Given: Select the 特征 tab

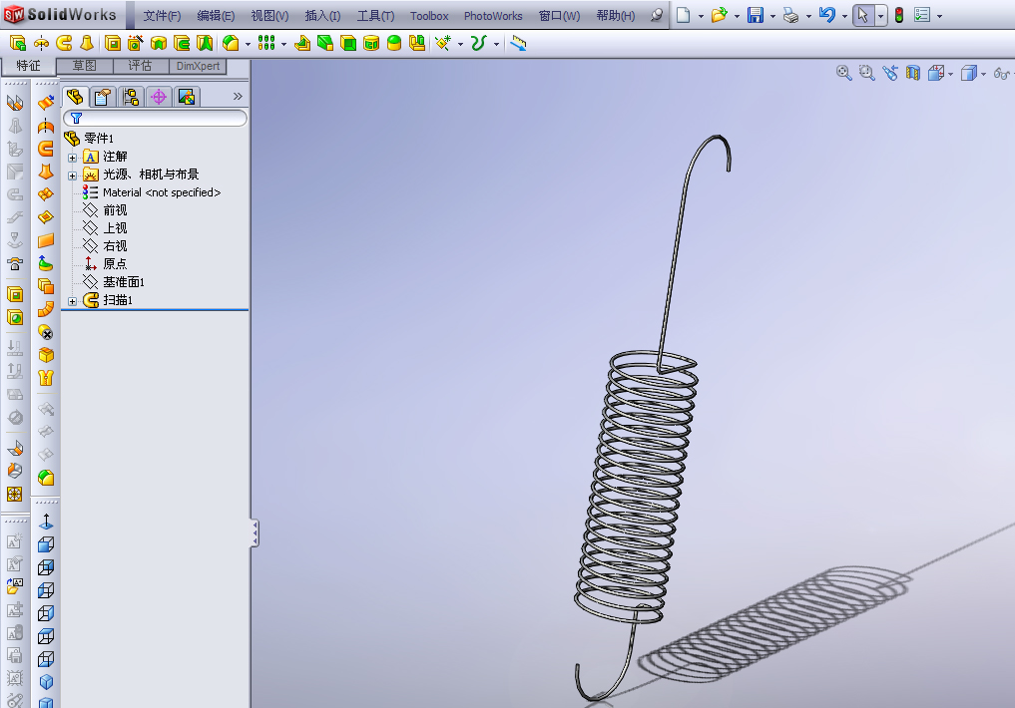Looking at the screenshot, I should 28,66.
